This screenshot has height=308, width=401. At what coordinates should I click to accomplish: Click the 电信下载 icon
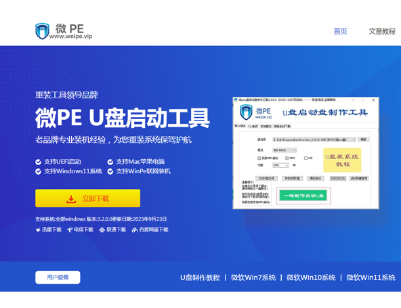(x=70, y=229)
